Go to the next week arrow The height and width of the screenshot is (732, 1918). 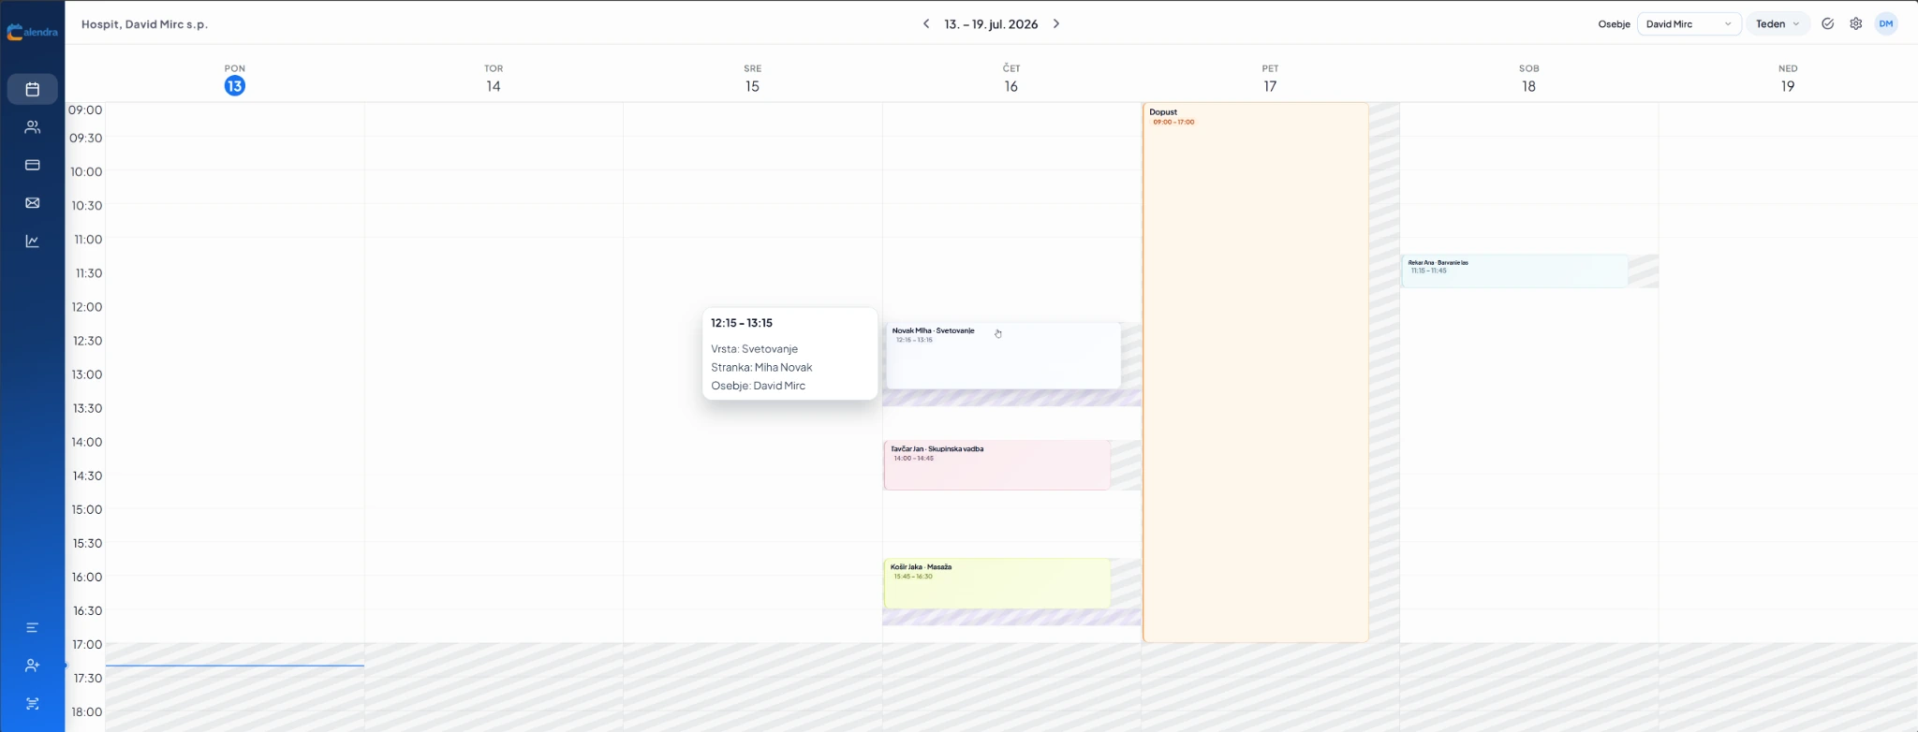(x=1056, y=24)
